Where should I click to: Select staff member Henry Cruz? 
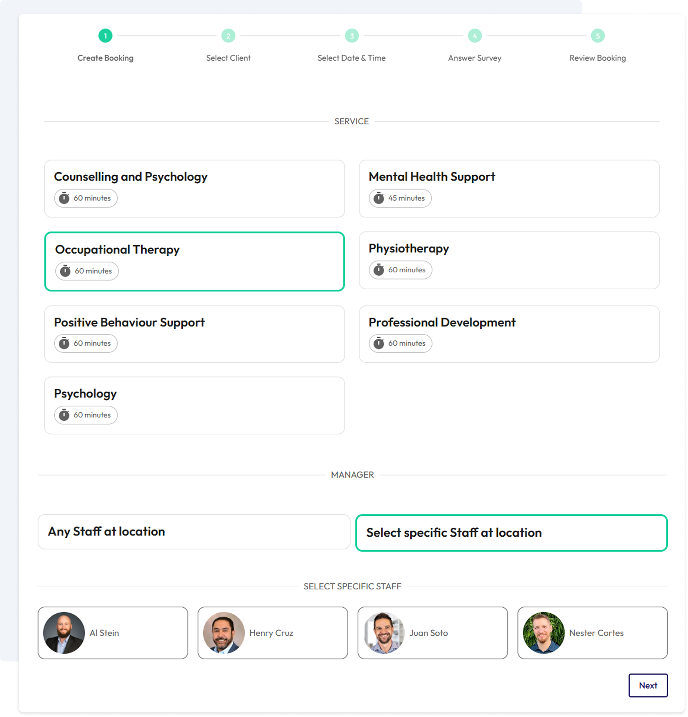click(x=273, y=633)
